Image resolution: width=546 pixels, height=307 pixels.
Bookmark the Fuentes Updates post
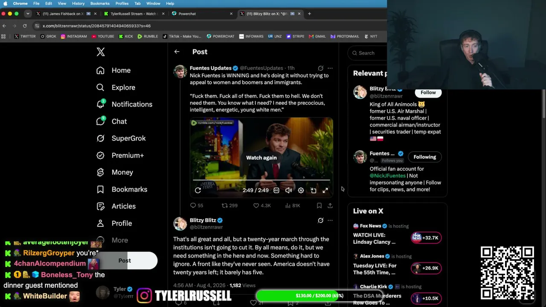319,206
